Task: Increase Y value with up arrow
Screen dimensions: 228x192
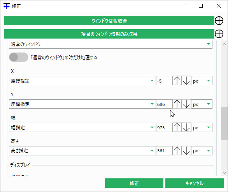Action: point(177,104)
